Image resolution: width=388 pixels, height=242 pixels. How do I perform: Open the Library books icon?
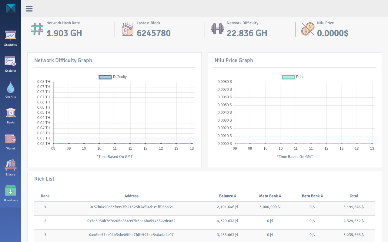click(11, 168)
